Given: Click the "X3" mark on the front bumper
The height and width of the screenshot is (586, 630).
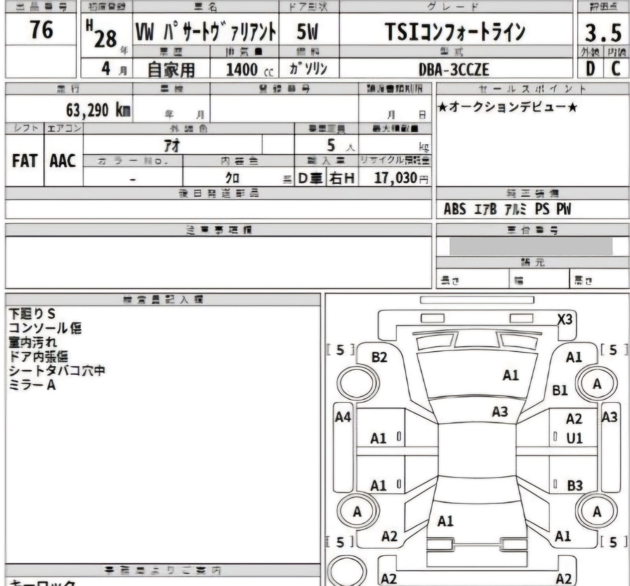Looking at the screenshot, I should pyautogui.click(x=565, y=319).
